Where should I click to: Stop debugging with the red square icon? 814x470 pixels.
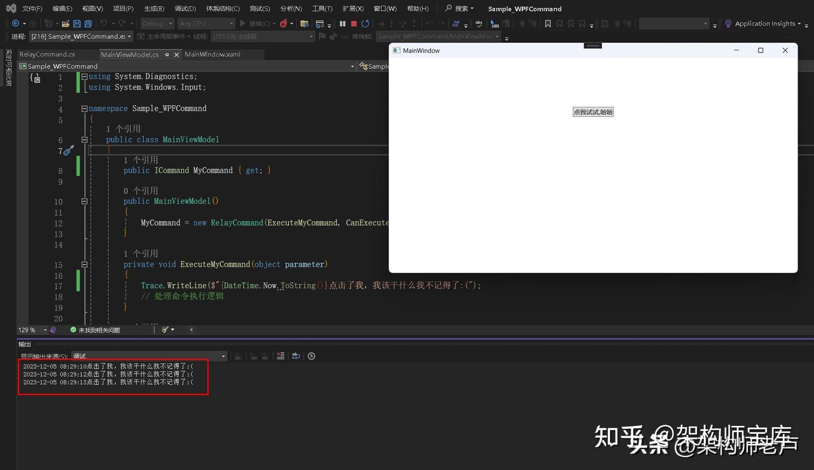coord(354,24)
